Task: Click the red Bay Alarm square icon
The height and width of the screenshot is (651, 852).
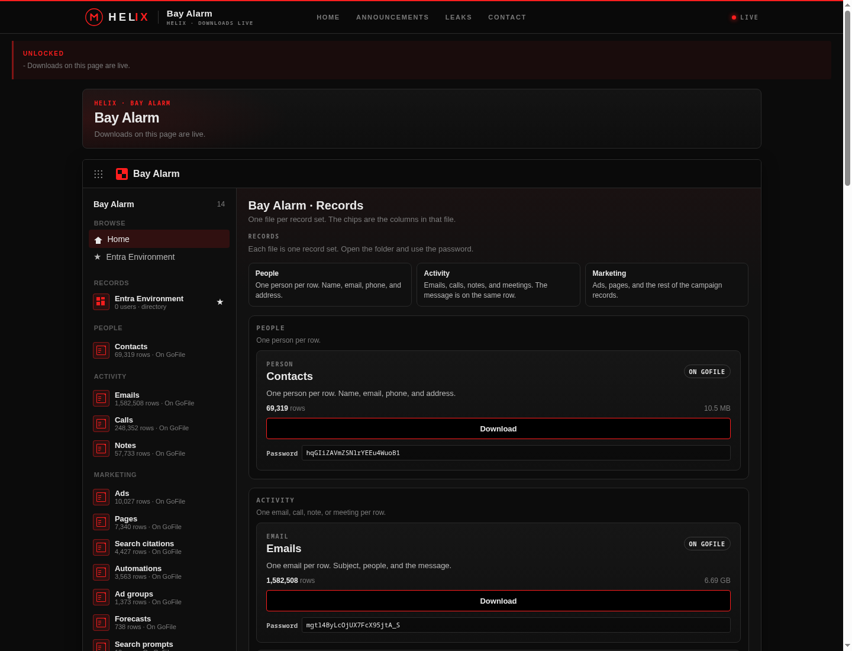Action: coord(122,174)
